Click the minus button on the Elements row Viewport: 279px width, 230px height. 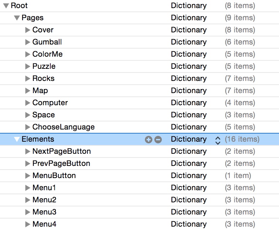(157, 139)
